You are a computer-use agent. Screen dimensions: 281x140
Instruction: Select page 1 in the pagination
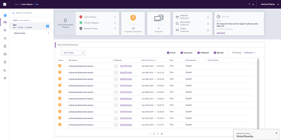coord(154,134)
